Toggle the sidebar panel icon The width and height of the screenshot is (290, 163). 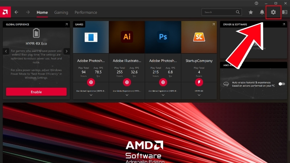pyautogui.click(x=285, y=12)
